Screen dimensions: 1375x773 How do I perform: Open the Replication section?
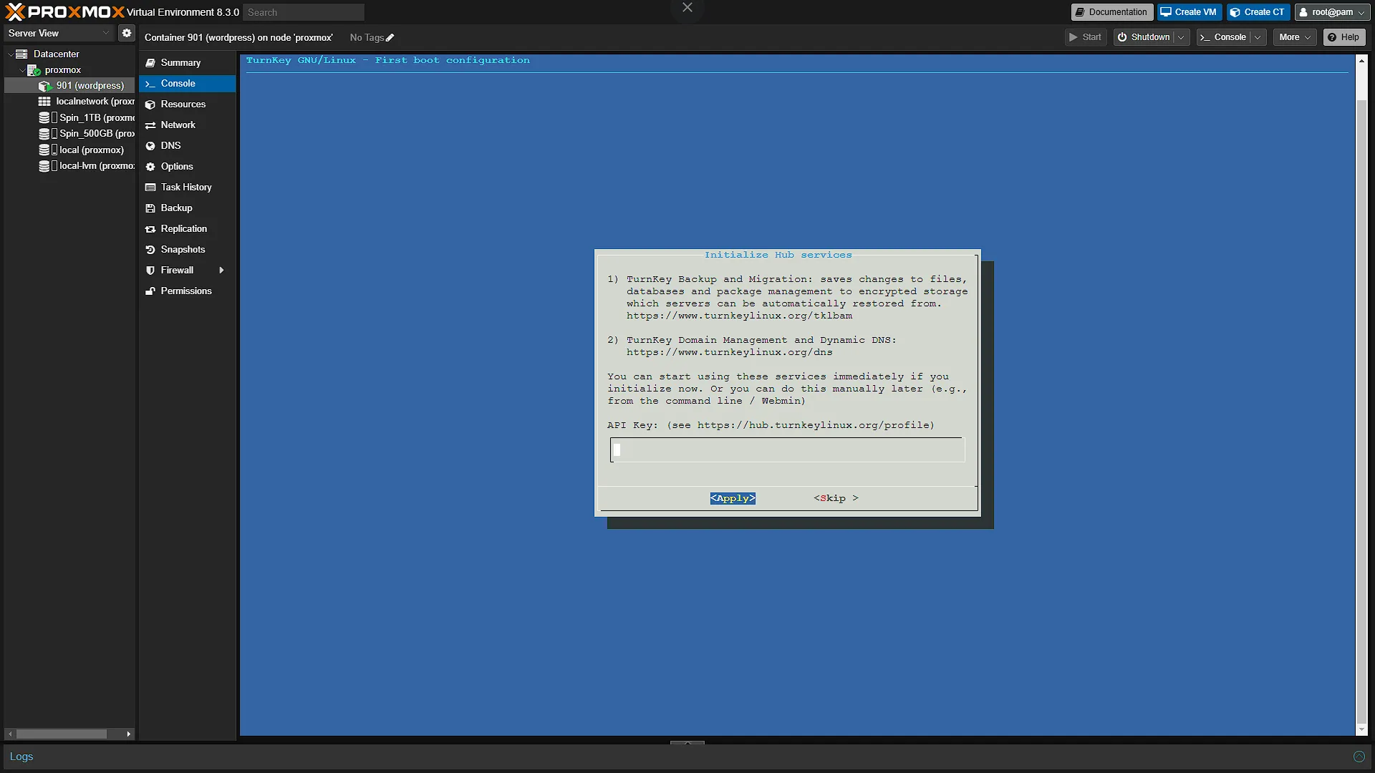(x=187, y=228)
